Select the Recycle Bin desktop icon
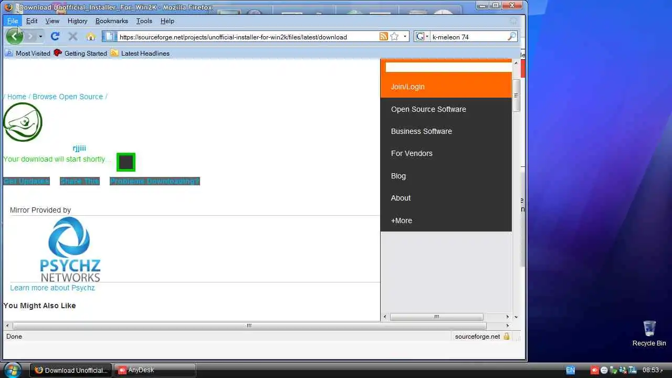The width and height of the screenshot is (672, 378). [x=649, y=333]
